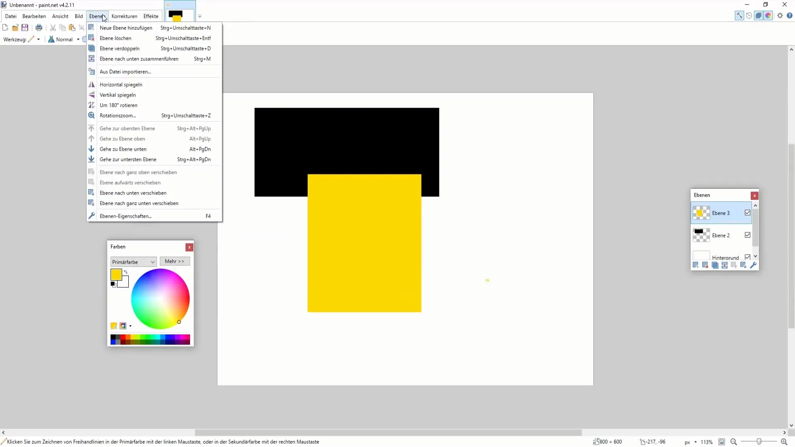Click the Copy icon in the toolbar

(63, 28)
